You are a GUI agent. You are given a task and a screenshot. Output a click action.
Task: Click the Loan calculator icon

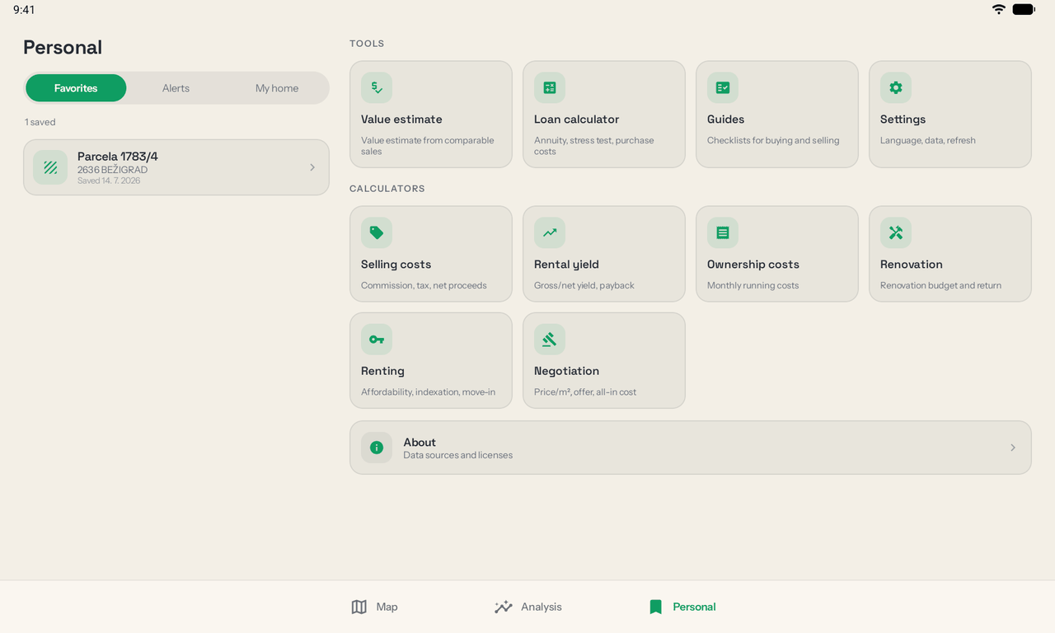coord(550,87)
